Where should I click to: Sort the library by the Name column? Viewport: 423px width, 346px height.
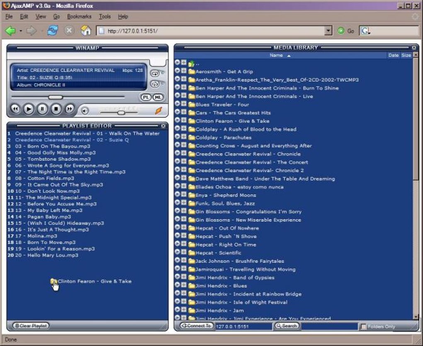click(280, 55)
